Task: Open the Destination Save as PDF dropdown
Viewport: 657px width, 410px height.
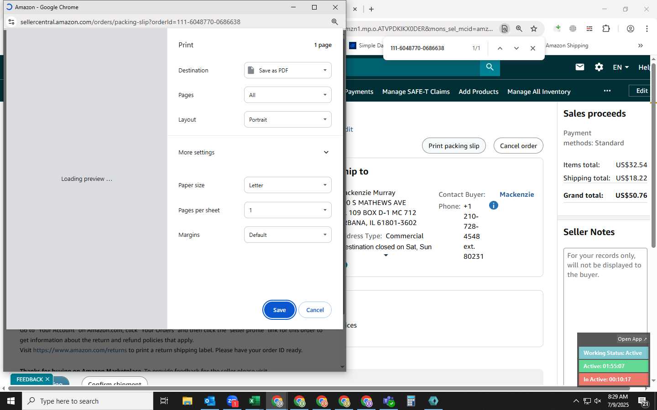Action: [x=288, y=70]
